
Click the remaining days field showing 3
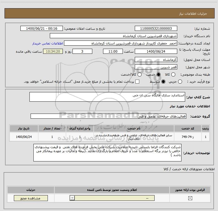tap(82, 51)
